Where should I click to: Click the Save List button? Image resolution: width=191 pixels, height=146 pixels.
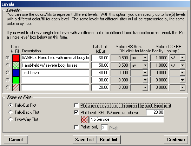pyautogui.click(x=85, y=140)
